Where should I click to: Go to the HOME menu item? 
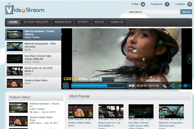pos(13,22)
